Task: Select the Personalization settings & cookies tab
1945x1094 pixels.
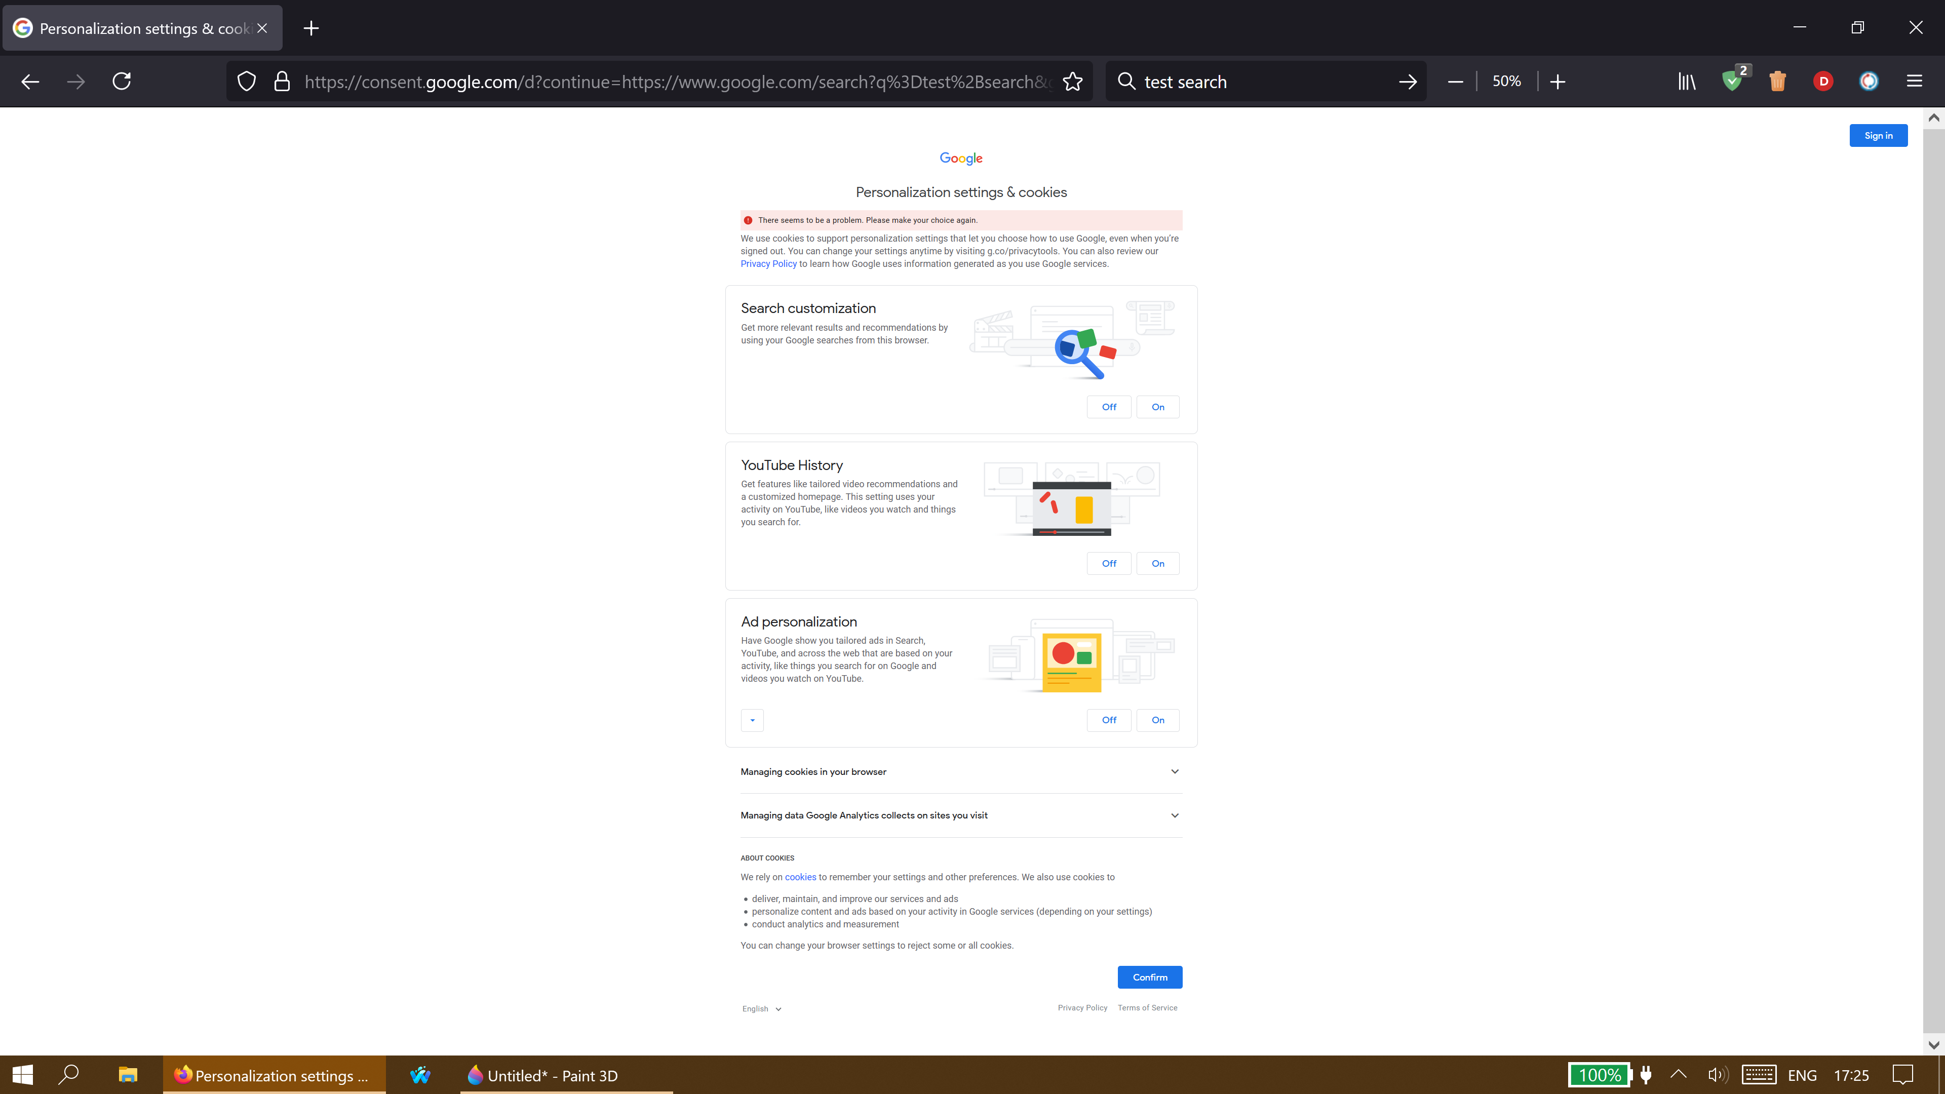Action: pyautogui.click(x=142, y=29)
